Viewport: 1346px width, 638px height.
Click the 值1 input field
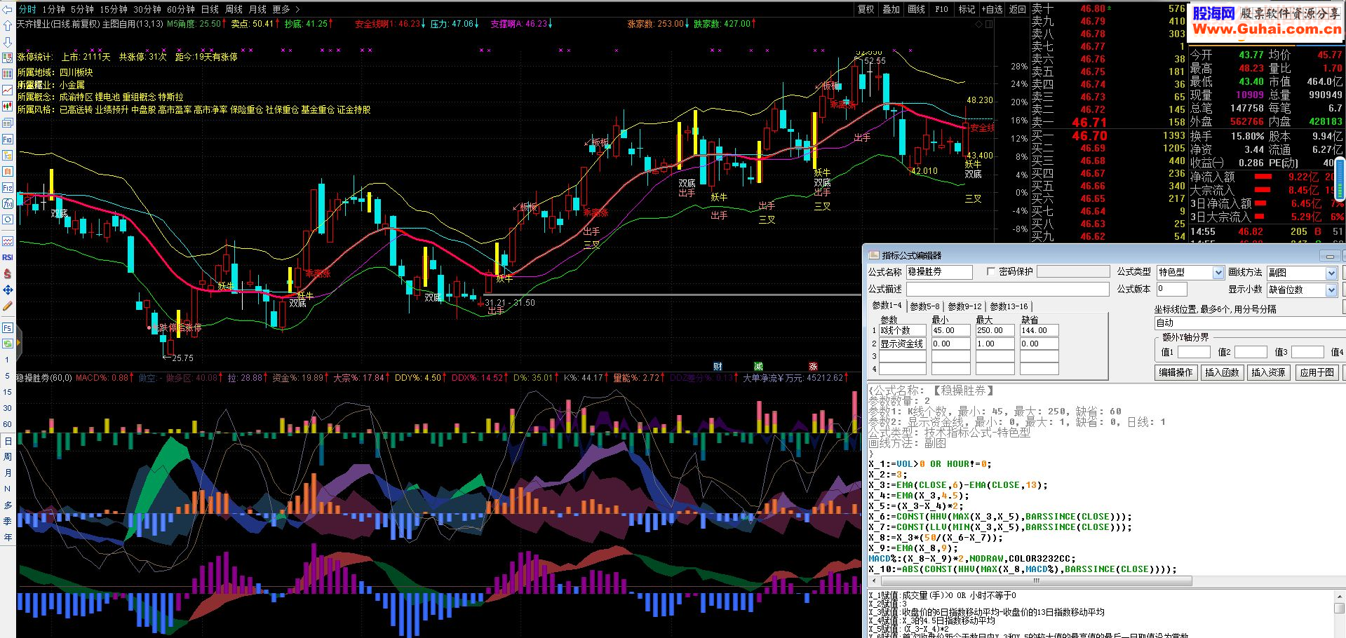click(1194, 352)
